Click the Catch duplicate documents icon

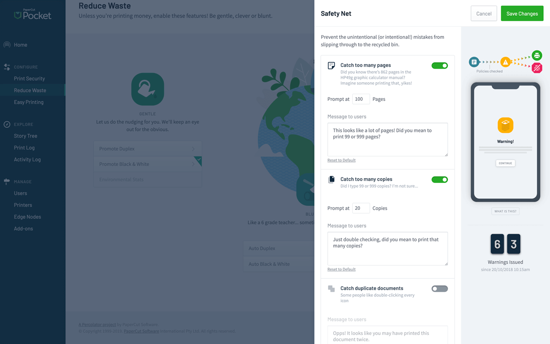[x=331, y=289]
